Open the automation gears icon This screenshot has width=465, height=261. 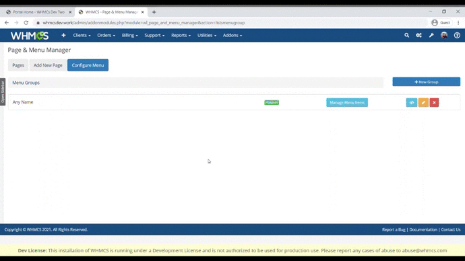[418, 35]
